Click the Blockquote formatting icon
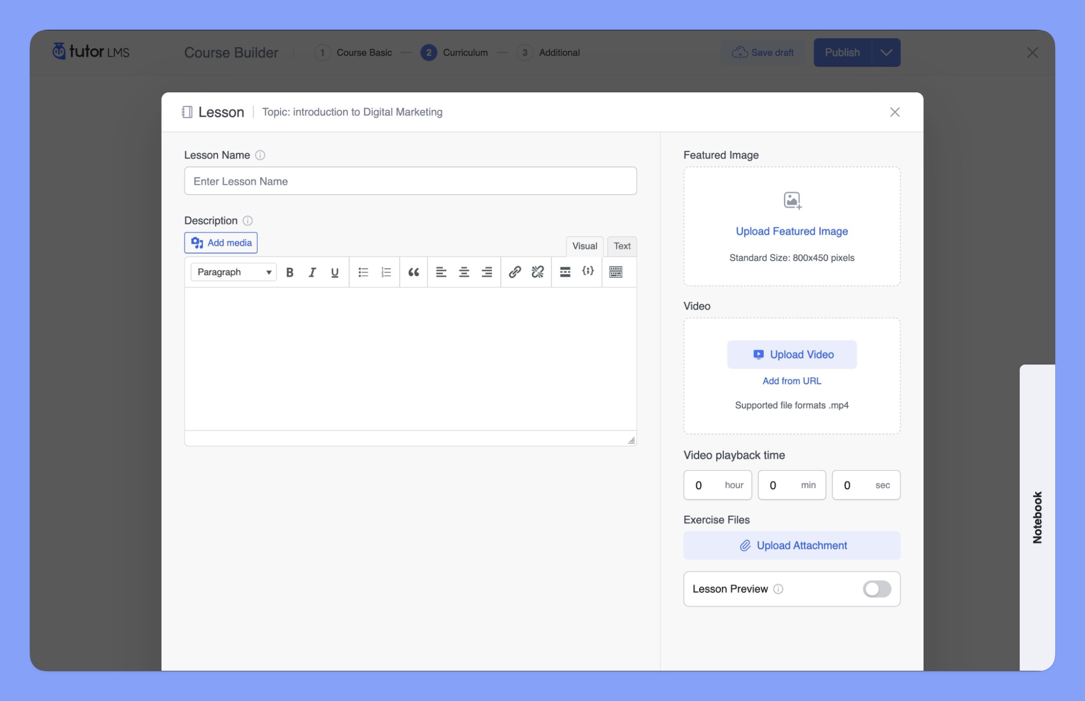This screenshot has height=701, width=1085. (x=413, y=271)
